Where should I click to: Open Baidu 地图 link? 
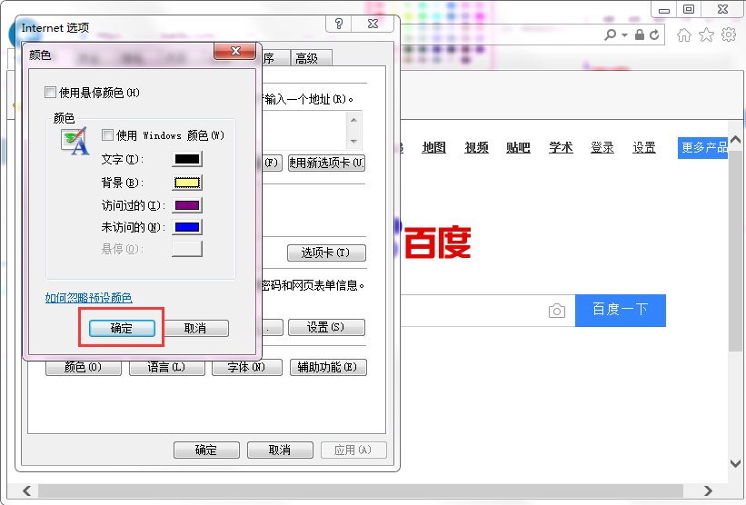coord(434,148)
